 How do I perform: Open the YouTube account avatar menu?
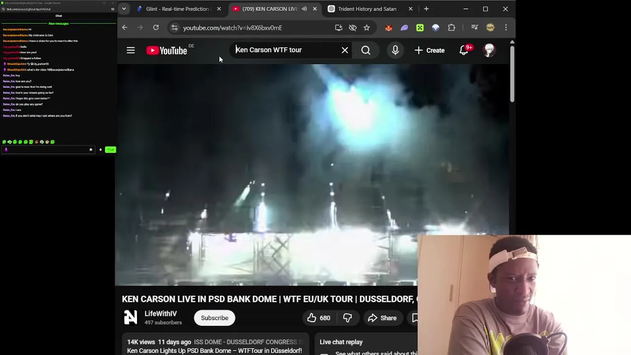(489, 50)
